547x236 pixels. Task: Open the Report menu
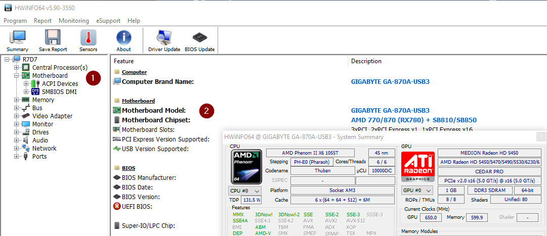point(43,21)
